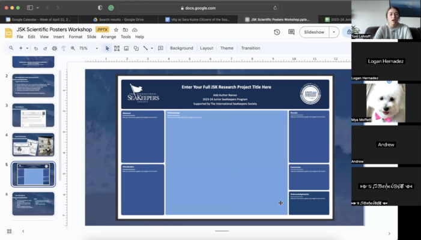Click the browser back arrow
This screenshot has width=421, height=240.
click(x=47, y=8)
